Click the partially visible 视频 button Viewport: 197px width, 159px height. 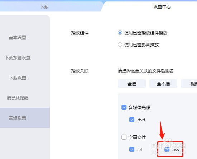tap(189, 84)
